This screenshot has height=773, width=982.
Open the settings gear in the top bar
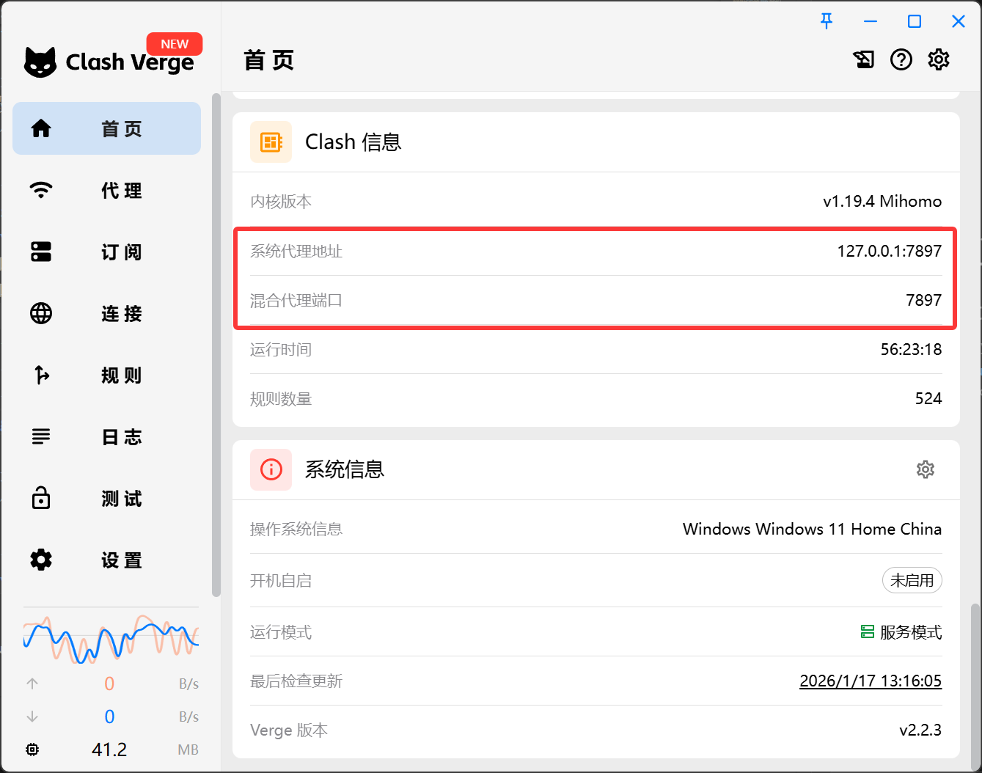939,59
